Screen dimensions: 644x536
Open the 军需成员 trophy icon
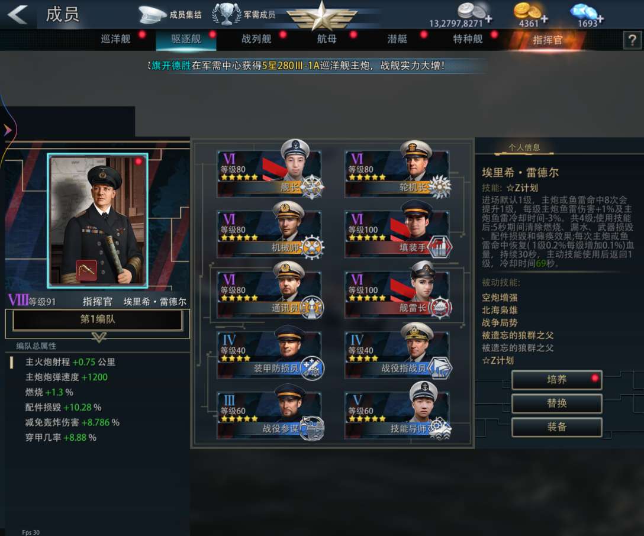click(226, 14)
